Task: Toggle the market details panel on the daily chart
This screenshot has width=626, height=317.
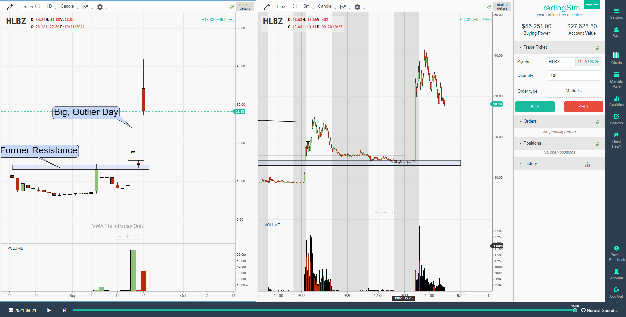Action: pyautogui.click(x=245, y=6)
